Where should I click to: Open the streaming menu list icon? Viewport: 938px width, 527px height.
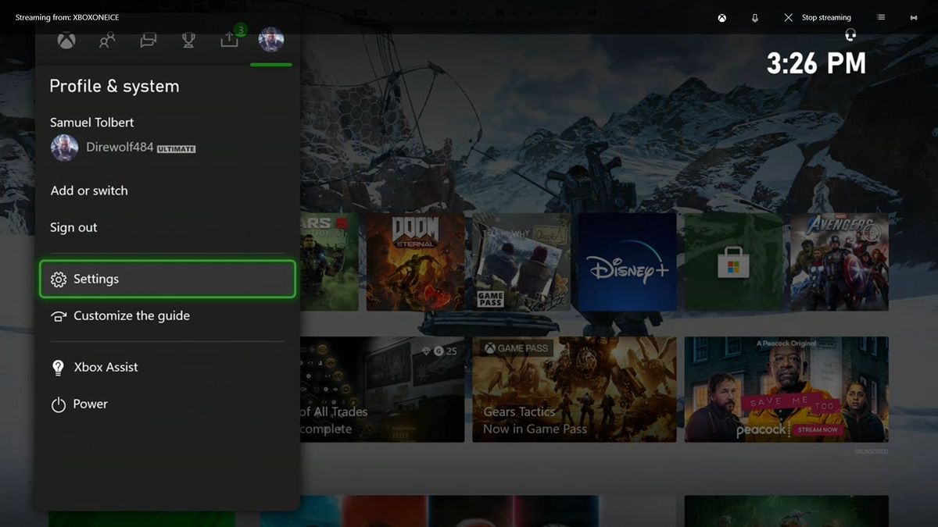[x=882, y=17]
